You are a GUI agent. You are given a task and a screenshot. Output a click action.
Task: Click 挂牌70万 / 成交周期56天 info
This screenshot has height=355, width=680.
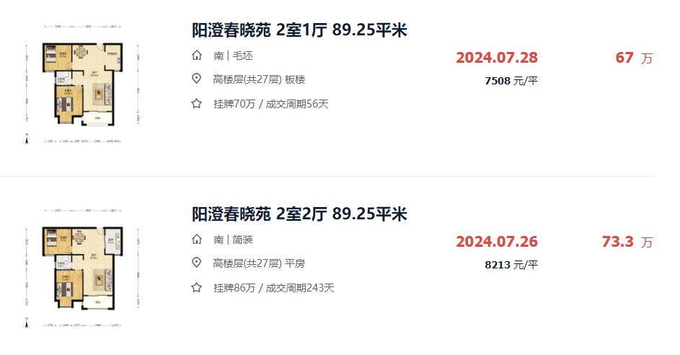(271, 104)
